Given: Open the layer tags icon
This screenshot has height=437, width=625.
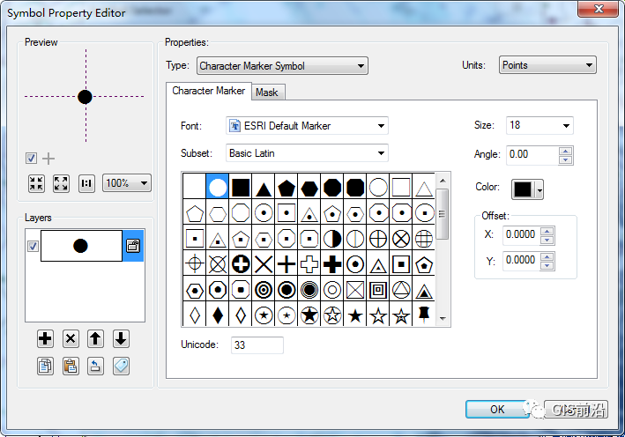Looking at the screenshot, I should pyautogui.click(x=121, y=367).
